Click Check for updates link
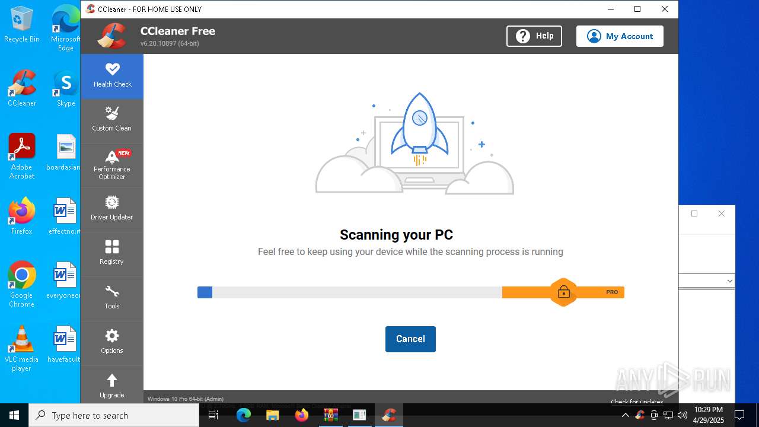 637,401
